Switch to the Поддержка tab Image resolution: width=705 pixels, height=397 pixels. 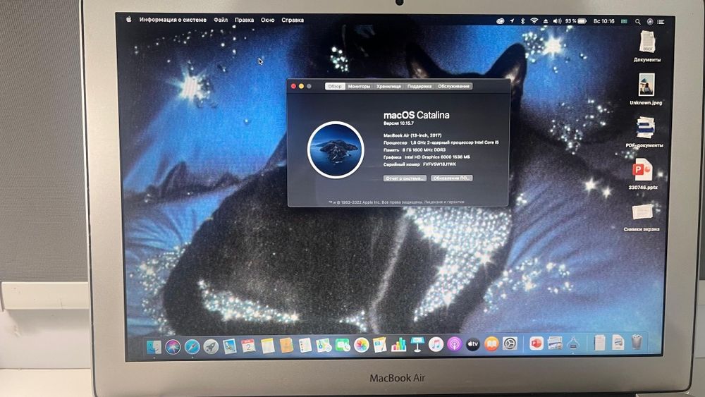tap(419, 86)
